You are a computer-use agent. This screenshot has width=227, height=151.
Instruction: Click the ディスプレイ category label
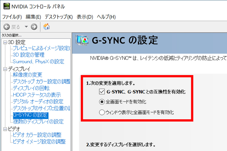19,69
